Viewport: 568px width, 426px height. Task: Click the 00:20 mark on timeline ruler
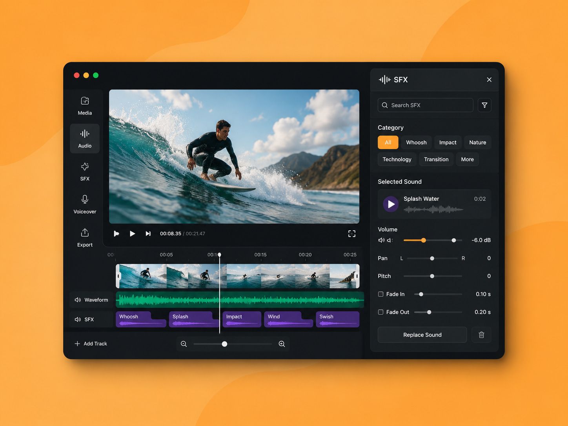[x=305, y=255]
